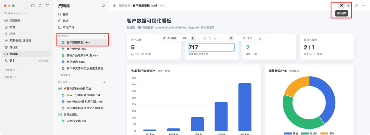This screenshot has width=370, height=135.
Task: Collapse the 团队空间 section header
Action: pos(64,82)
